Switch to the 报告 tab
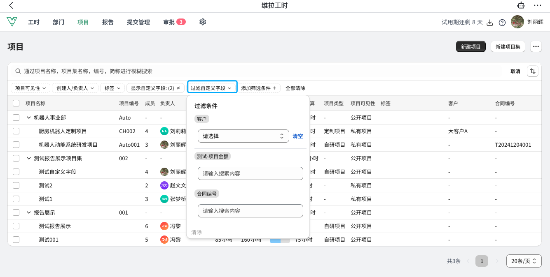 tap(108, 22)
